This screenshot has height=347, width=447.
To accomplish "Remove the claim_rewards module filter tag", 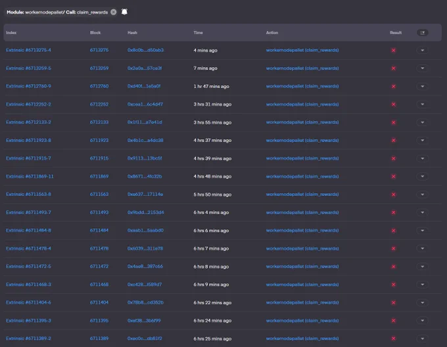I will (114, 12).
